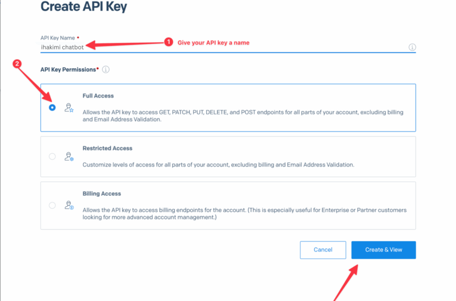456x301 pixels.
Task: Click the red number 2 annotation badge
Action: 17,64
